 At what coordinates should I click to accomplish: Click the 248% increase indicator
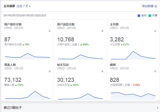pos(84,44)
